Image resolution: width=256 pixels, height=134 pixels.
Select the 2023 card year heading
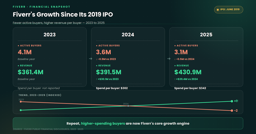pyautogui.click(x=50, y=35)
